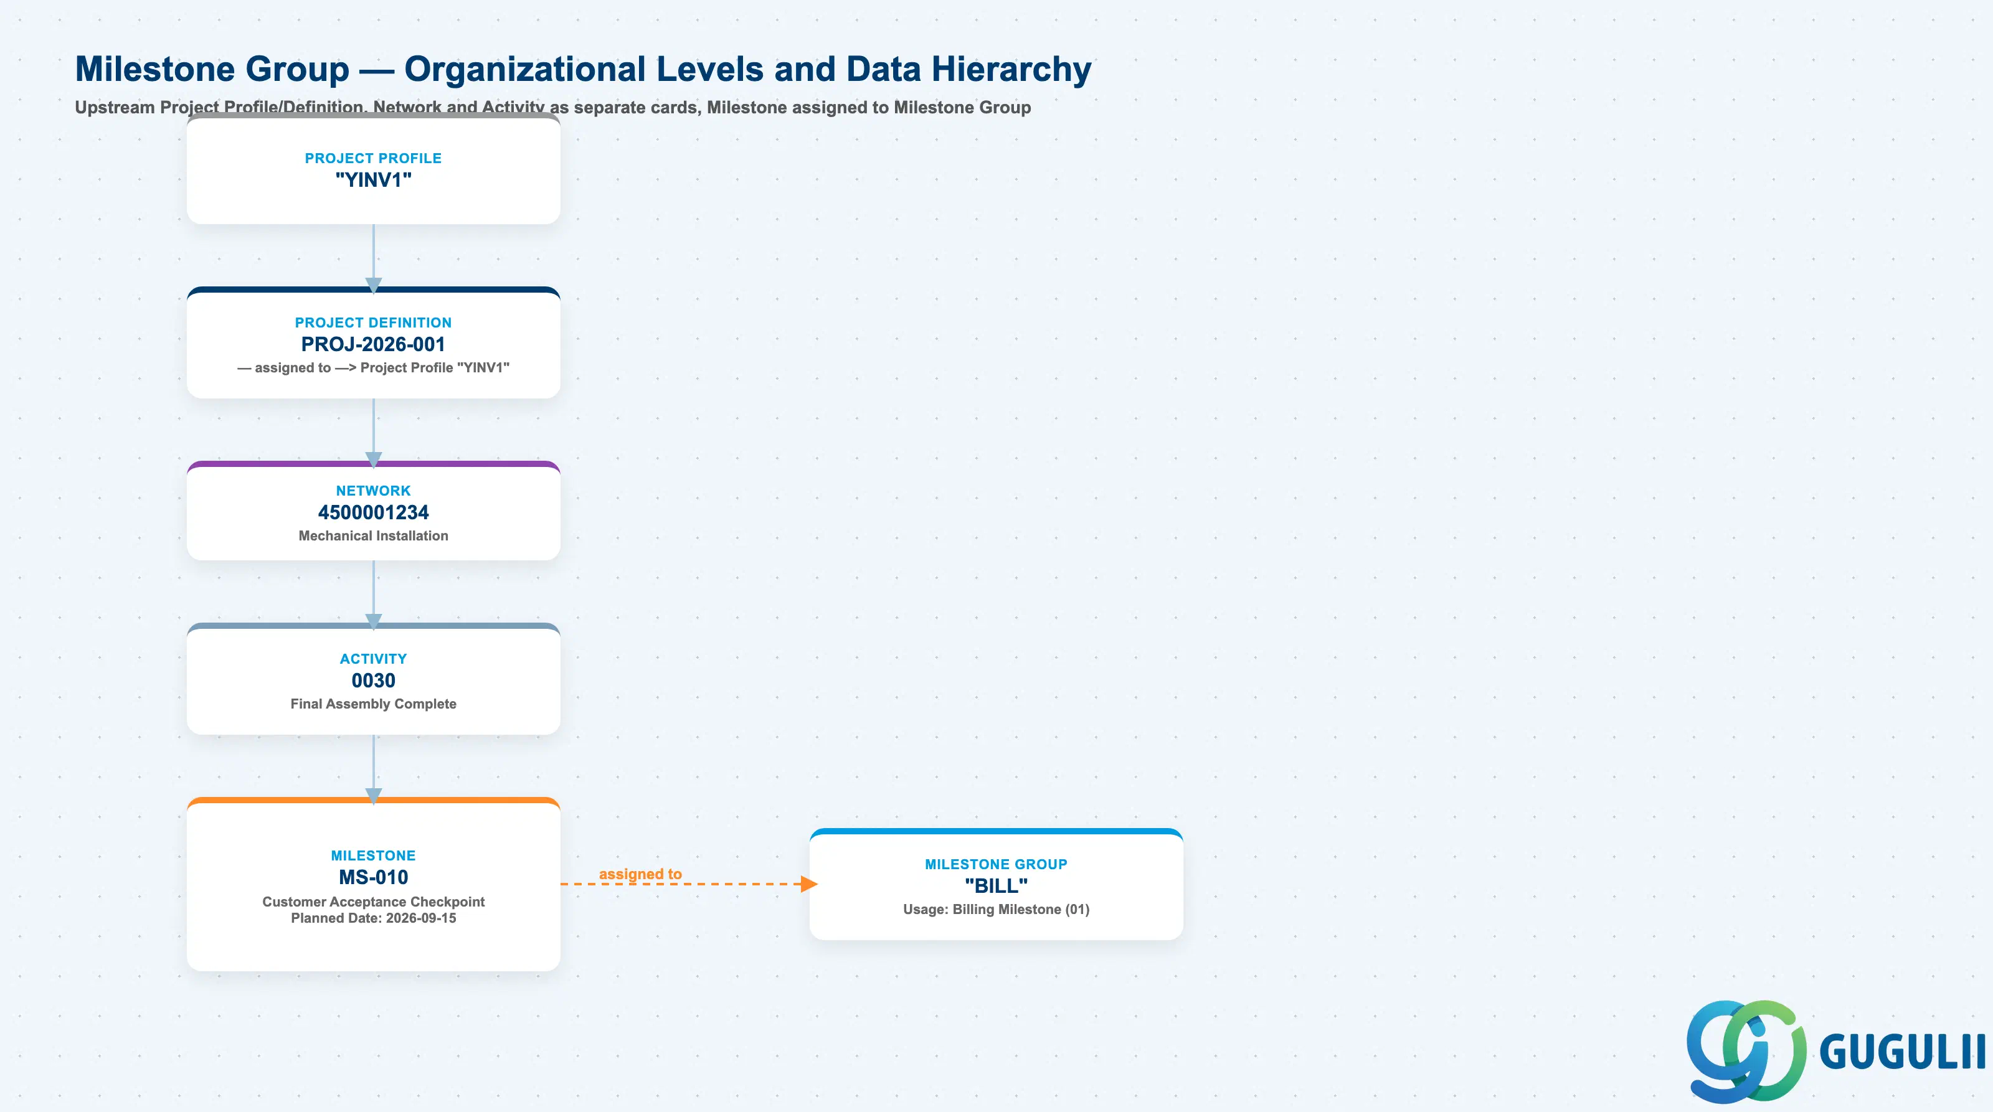Screen dimensions: 1993x1112
Task: Select the MILESTONE label
Action: point(373,855)
